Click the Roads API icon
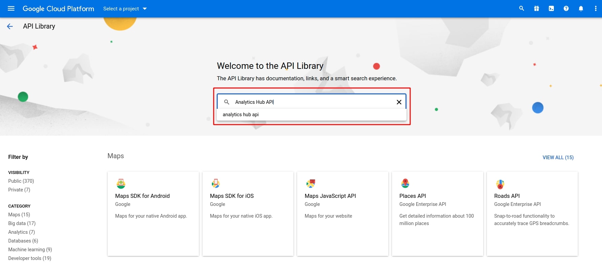 (500, 184)
